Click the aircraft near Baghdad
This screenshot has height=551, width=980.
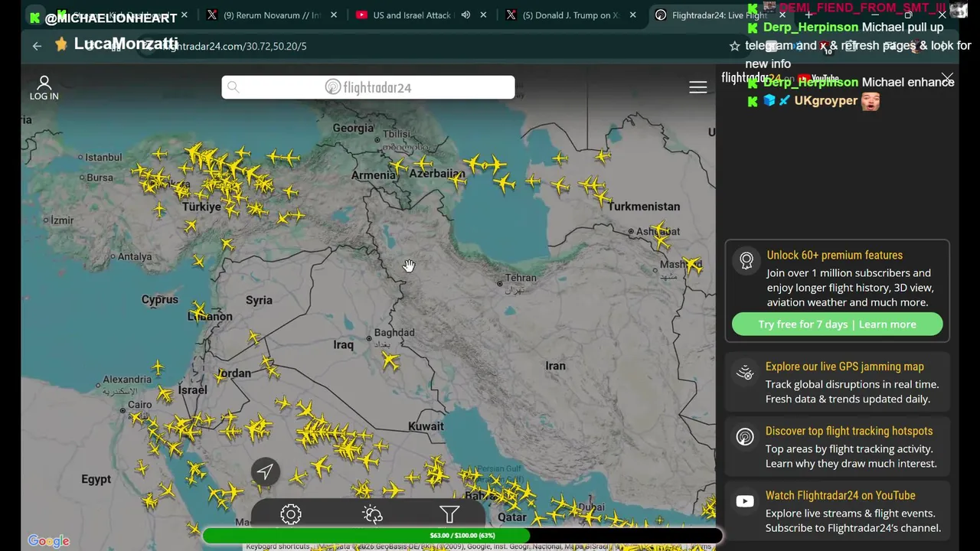pyautogui.click(x=390, y=360)
